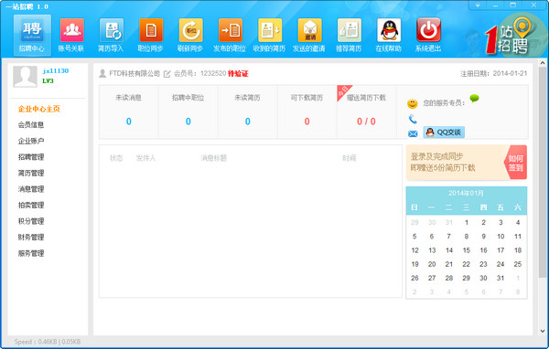Viewport: 549px width, 349px height.
Task: Click the 在线帮助 penguin help icon
Action: tap(389, 30)
